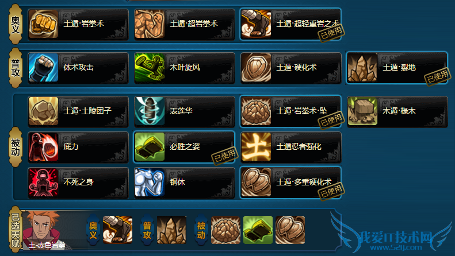
Task: Deselect the used 必胜之姿 passive
Action: point(184,147)
